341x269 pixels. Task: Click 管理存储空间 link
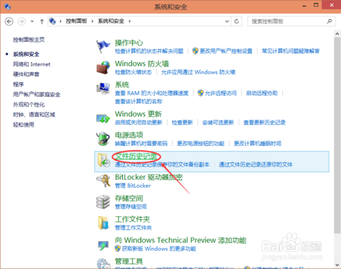(x=130, y=206)
